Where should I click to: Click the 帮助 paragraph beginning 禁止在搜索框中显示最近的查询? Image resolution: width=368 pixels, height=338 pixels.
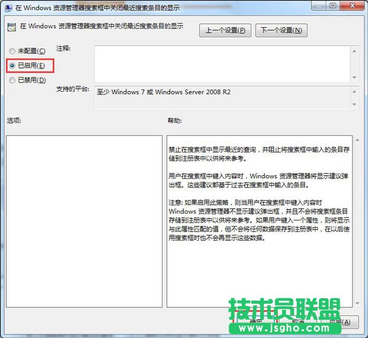coord(259,154)
